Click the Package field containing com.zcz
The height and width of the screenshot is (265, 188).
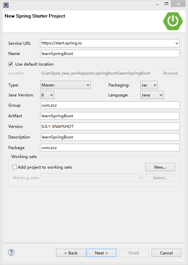coord(110,148)
